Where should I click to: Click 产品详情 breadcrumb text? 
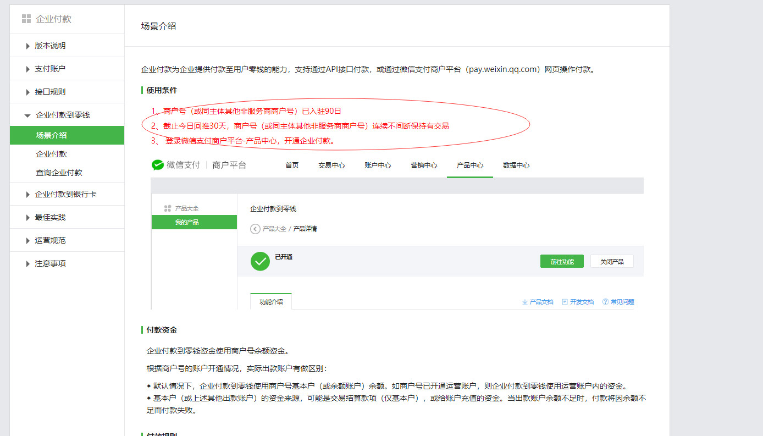[x=305, y=229]
